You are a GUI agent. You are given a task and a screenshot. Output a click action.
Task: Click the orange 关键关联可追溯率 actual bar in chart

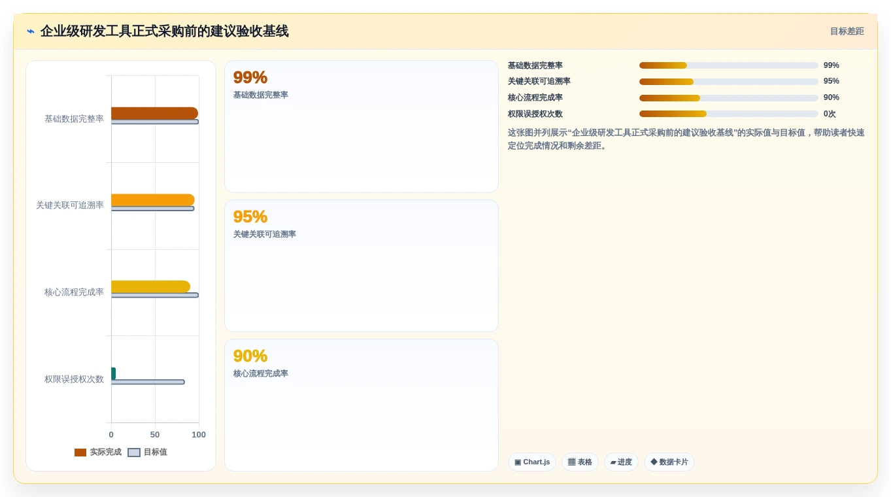point(153,200)
